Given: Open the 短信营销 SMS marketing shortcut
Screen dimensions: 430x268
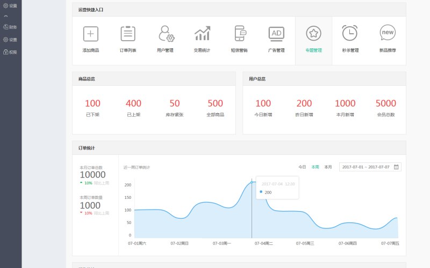Looking at the screenshot, I should tap(239, 39).
